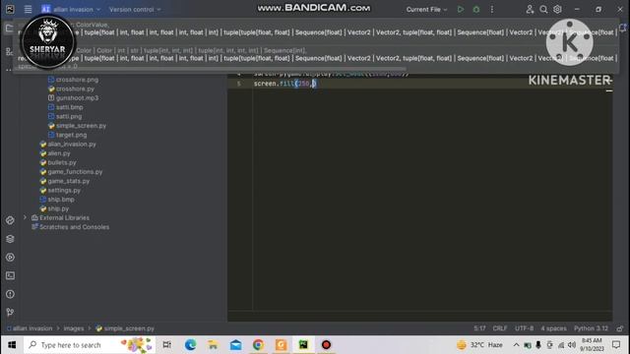Open Search Everywhere magnifier

543,9
